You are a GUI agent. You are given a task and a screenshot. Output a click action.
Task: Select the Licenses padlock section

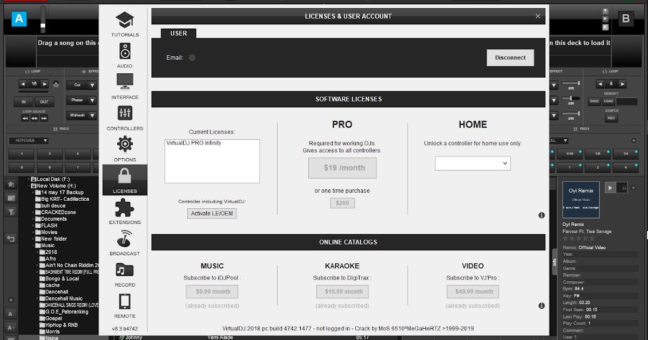point(125,180)
